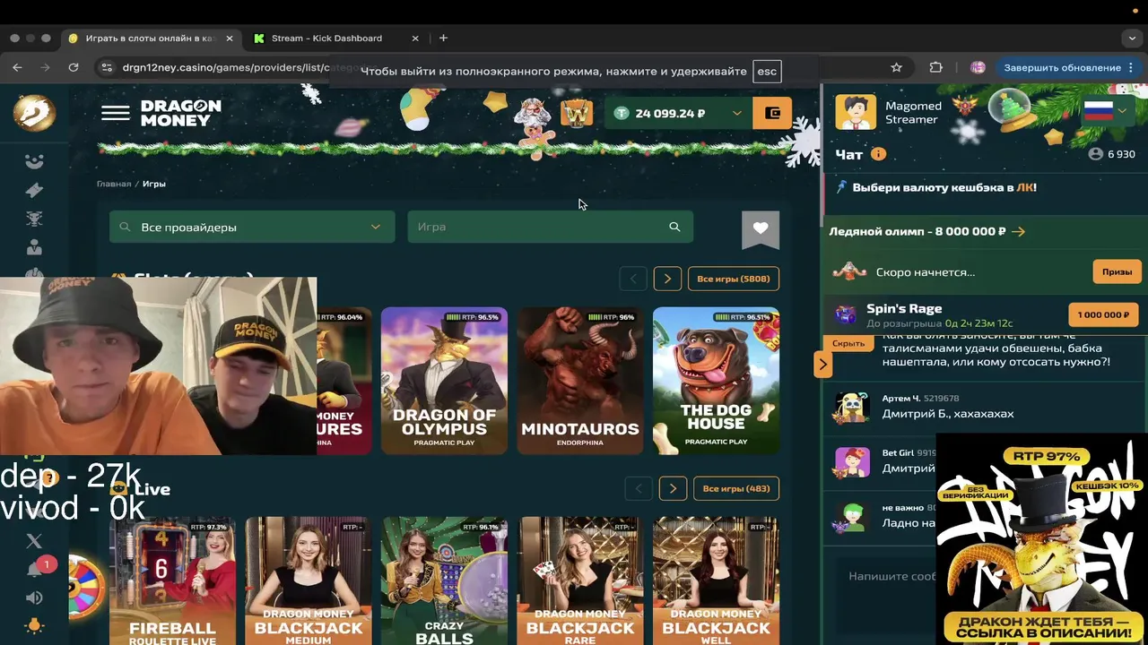Open notifications bell with red badge
Viewport: 1148px width, 645px height.
pyautogui.click(x=36, y=569)
